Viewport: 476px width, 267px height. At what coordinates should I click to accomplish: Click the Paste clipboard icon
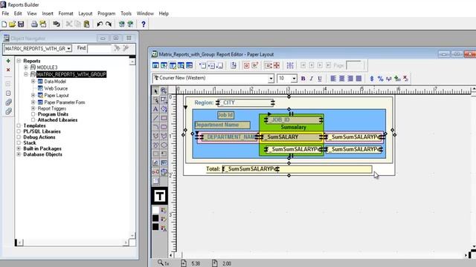click(x=86, y=24)
